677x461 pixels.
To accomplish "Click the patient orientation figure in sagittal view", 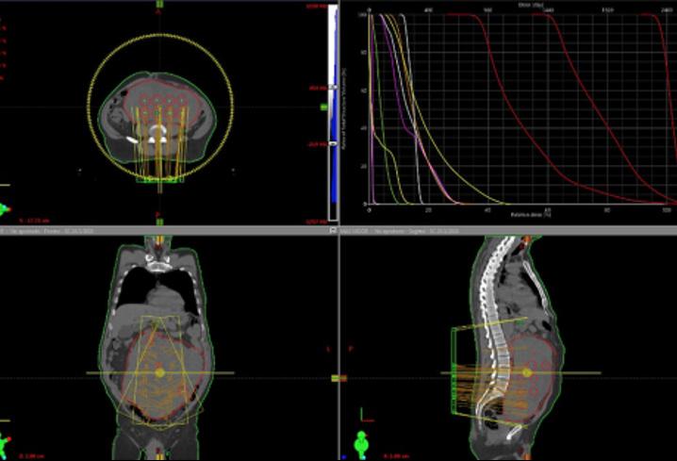I will [x=361, y=445].
